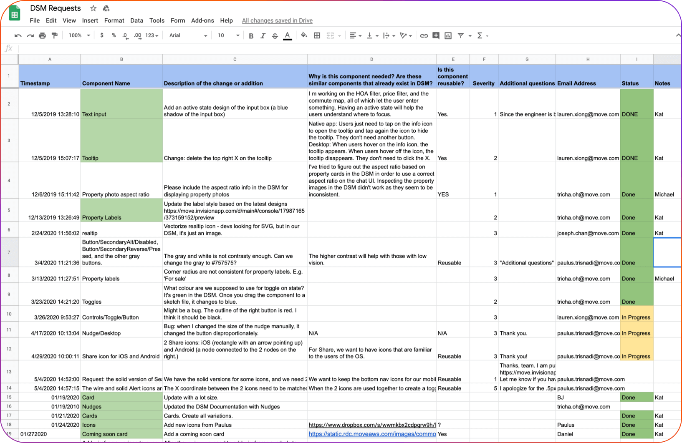Open the dropbox.com link in row 18
682x443 pixels.
click(x=371, y=425)
